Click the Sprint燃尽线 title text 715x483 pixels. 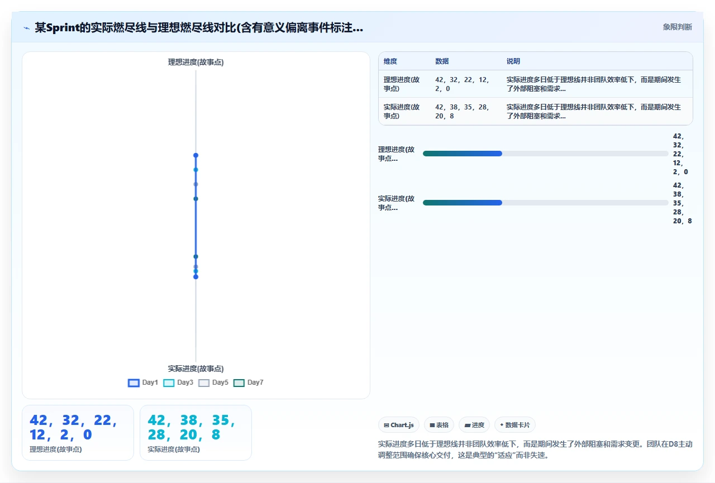pyautogui.click(x=199, y=27)
